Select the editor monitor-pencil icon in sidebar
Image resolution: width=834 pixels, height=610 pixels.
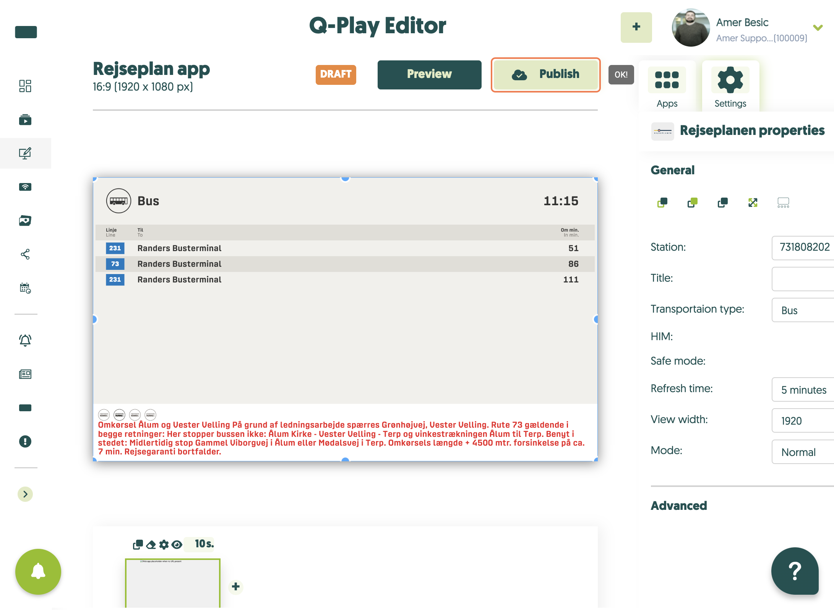click(25, 153)
